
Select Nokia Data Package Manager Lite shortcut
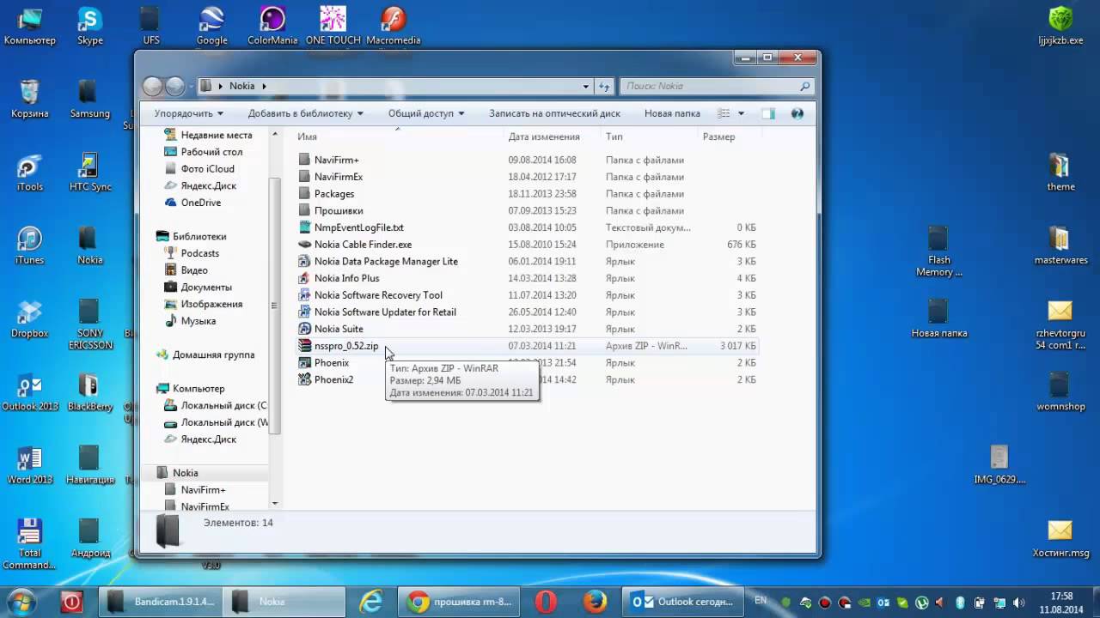(385, 261)
